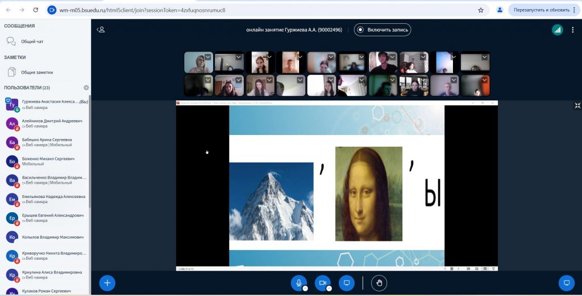Click avatar of Боженко Михаил Сергеевич
The image size is (582, 296).
[x=12, y=162]
